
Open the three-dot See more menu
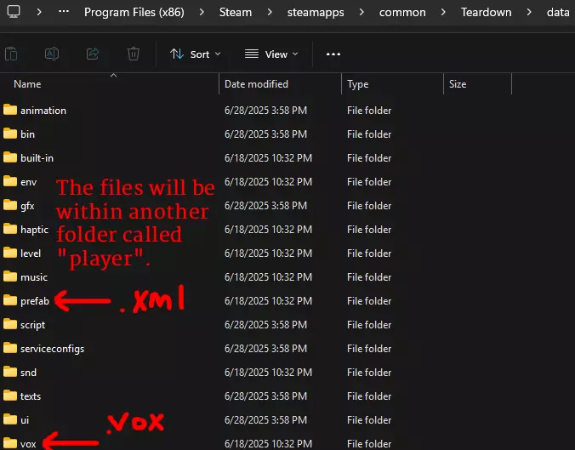[x=333, y=54]
